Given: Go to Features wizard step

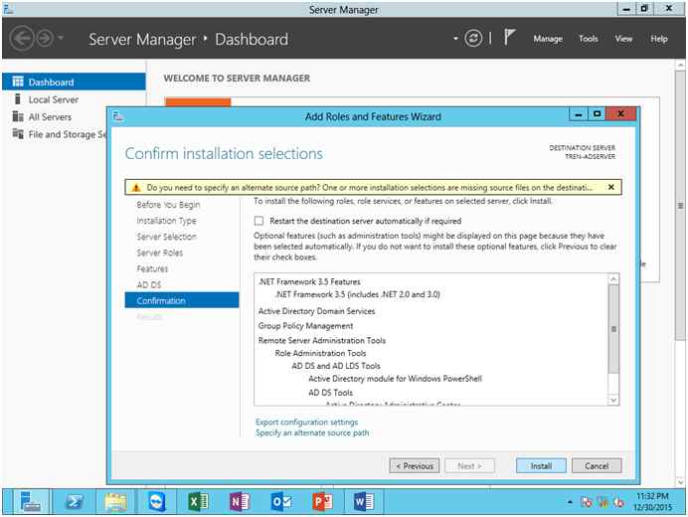Looking at the screenshot, I should click(152, 269).
